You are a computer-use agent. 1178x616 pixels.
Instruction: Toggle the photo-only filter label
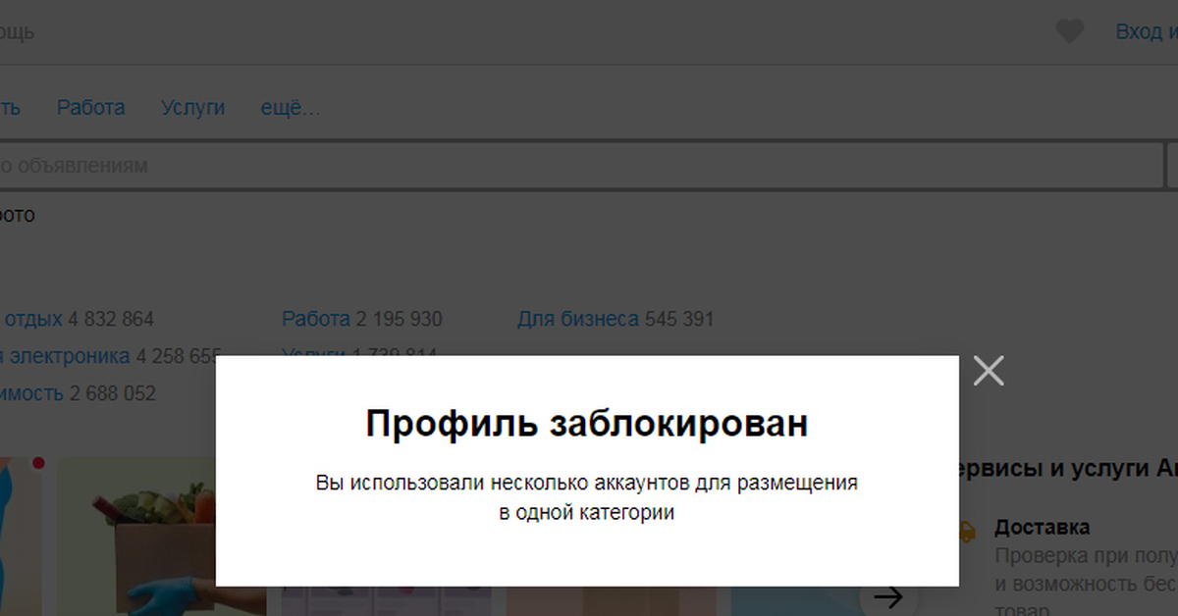[17, 215]
